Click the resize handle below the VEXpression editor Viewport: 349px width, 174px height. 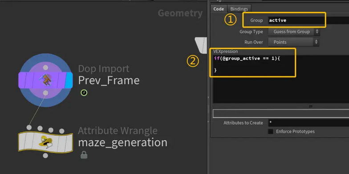[x=311, y=107]
